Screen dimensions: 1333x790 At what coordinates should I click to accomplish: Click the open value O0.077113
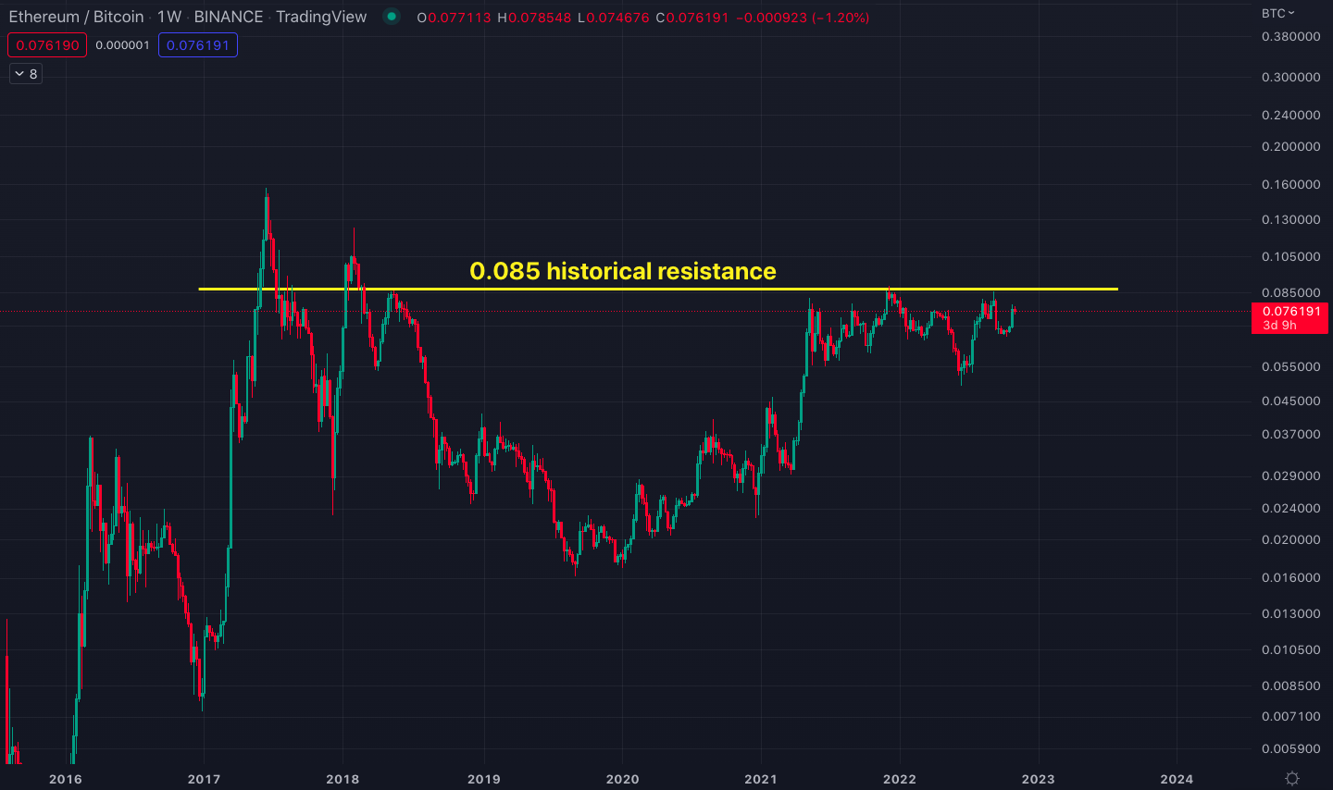(x=454, y=18)
